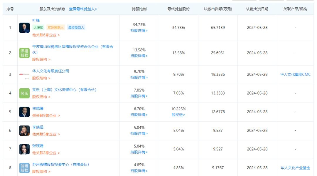Screen dimensions: 317x176
Task: Open the 笑乐 green logo icon
Action: tap(24, 93)
